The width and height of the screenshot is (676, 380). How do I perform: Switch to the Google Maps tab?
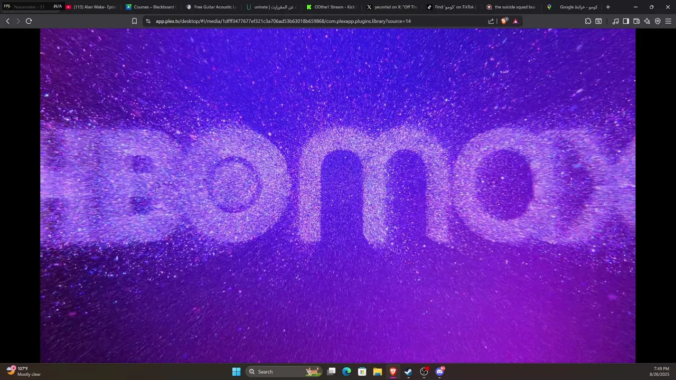tap(572, 7)
